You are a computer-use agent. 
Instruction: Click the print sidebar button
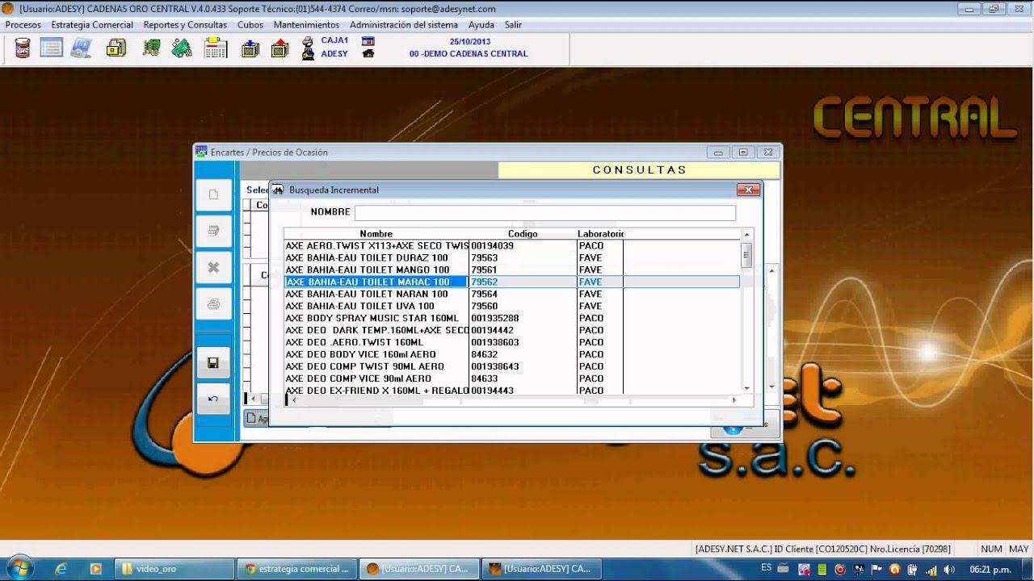click(213, 304)
